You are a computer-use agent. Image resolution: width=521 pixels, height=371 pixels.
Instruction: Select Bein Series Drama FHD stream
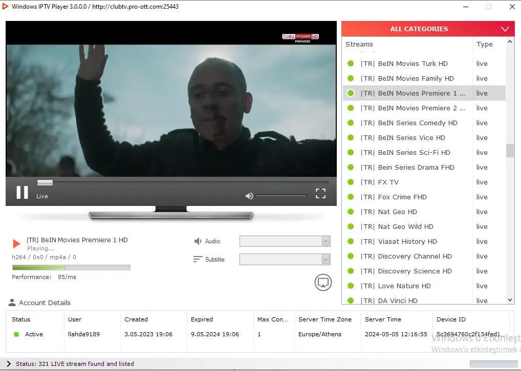click(424, 167)
